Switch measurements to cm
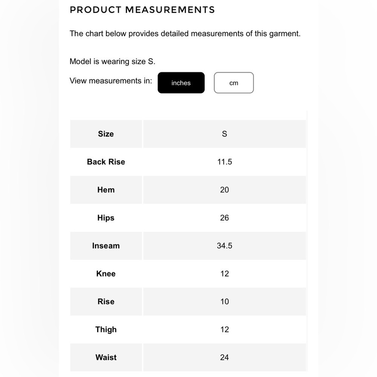 pos(234,83)
